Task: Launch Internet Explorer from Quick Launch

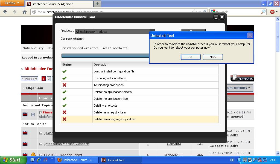Action: click(x=39, y=160)
